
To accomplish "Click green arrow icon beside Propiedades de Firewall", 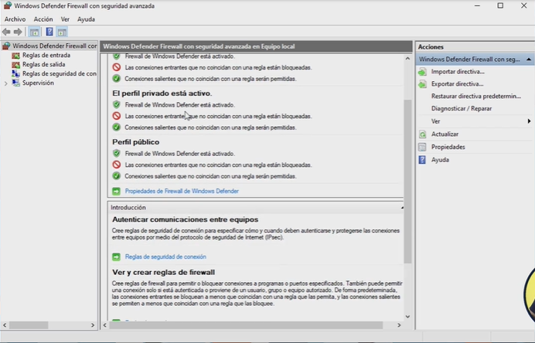I will click(116, 192).
